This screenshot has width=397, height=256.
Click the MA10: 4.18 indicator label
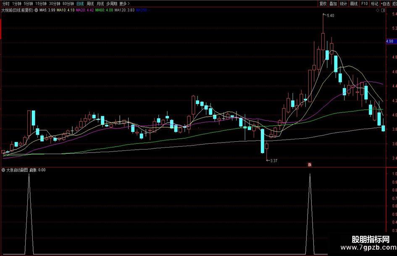(x=66, y=10)
